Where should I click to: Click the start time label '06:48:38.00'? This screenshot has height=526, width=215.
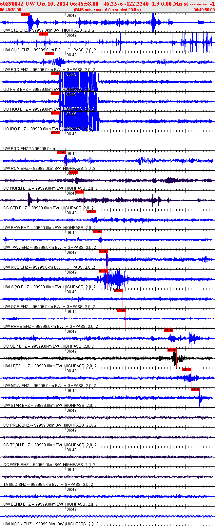[10, 10]
